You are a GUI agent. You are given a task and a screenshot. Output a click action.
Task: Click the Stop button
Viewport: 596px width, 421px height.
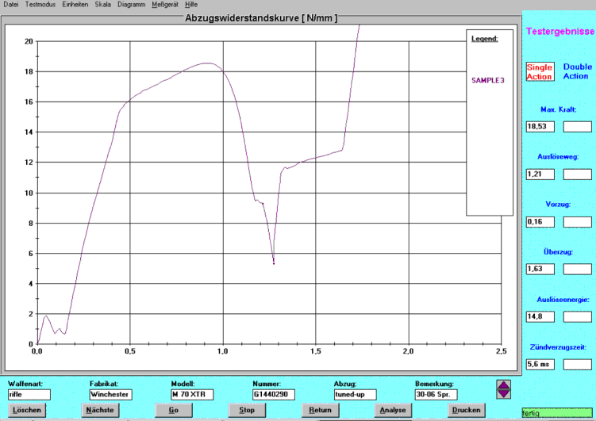tap(247, 410)
